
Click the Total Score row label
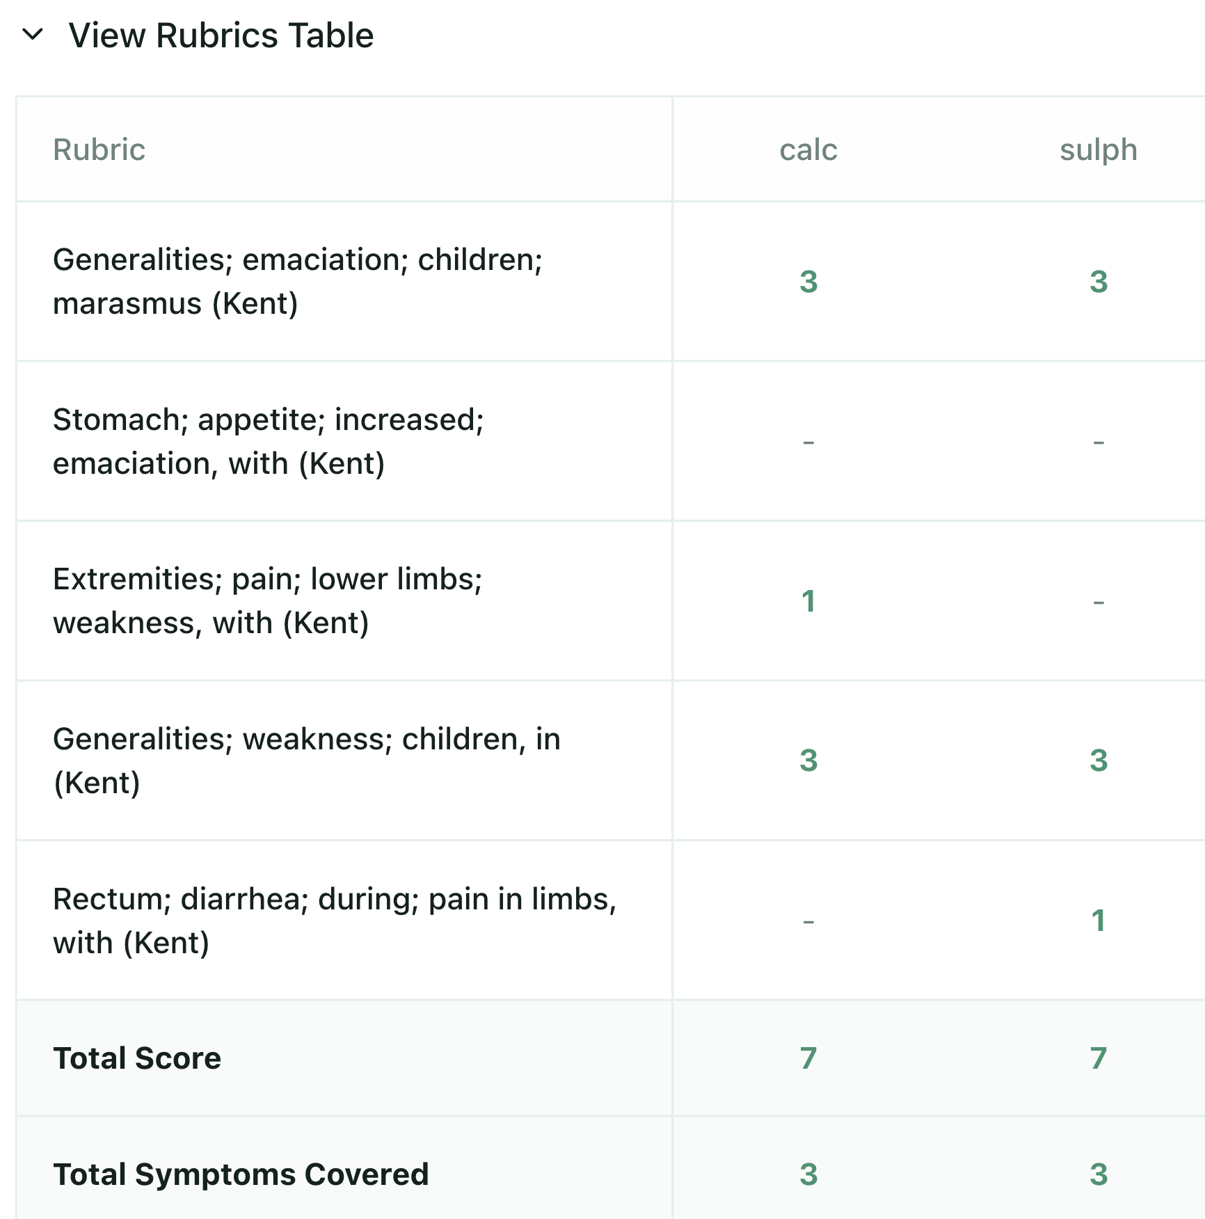(137, 1058)
